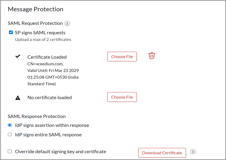Click the Download Certificate button
This screenshot has height=160, width=226.
(x=162, y=153)
